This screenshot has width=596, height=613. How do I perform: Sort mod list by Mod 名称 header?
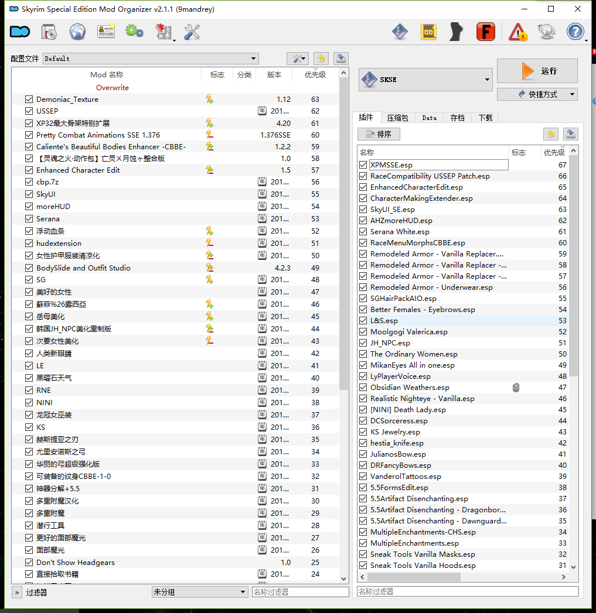pyautogui.click(x=107, y=75)
